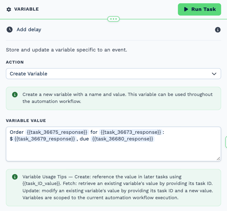Click the Variable Usage Tips paragraph
227x211 pixels.
click(x=118, y=187)
